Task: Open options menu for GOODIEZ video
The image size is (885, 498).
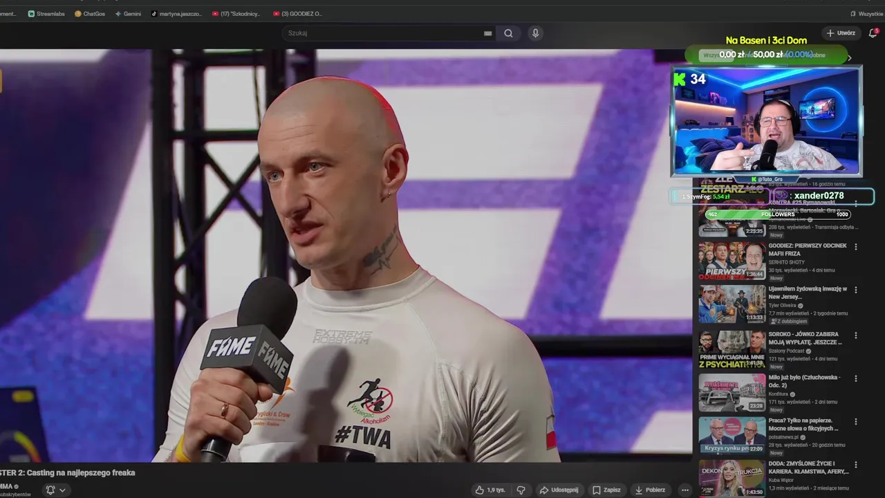Action: [x=856, y=247]
